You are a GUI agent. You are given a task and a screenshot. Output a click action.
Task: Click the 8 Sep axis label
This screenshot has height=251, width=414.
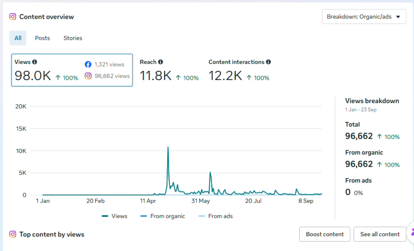(x=306, y=201)
